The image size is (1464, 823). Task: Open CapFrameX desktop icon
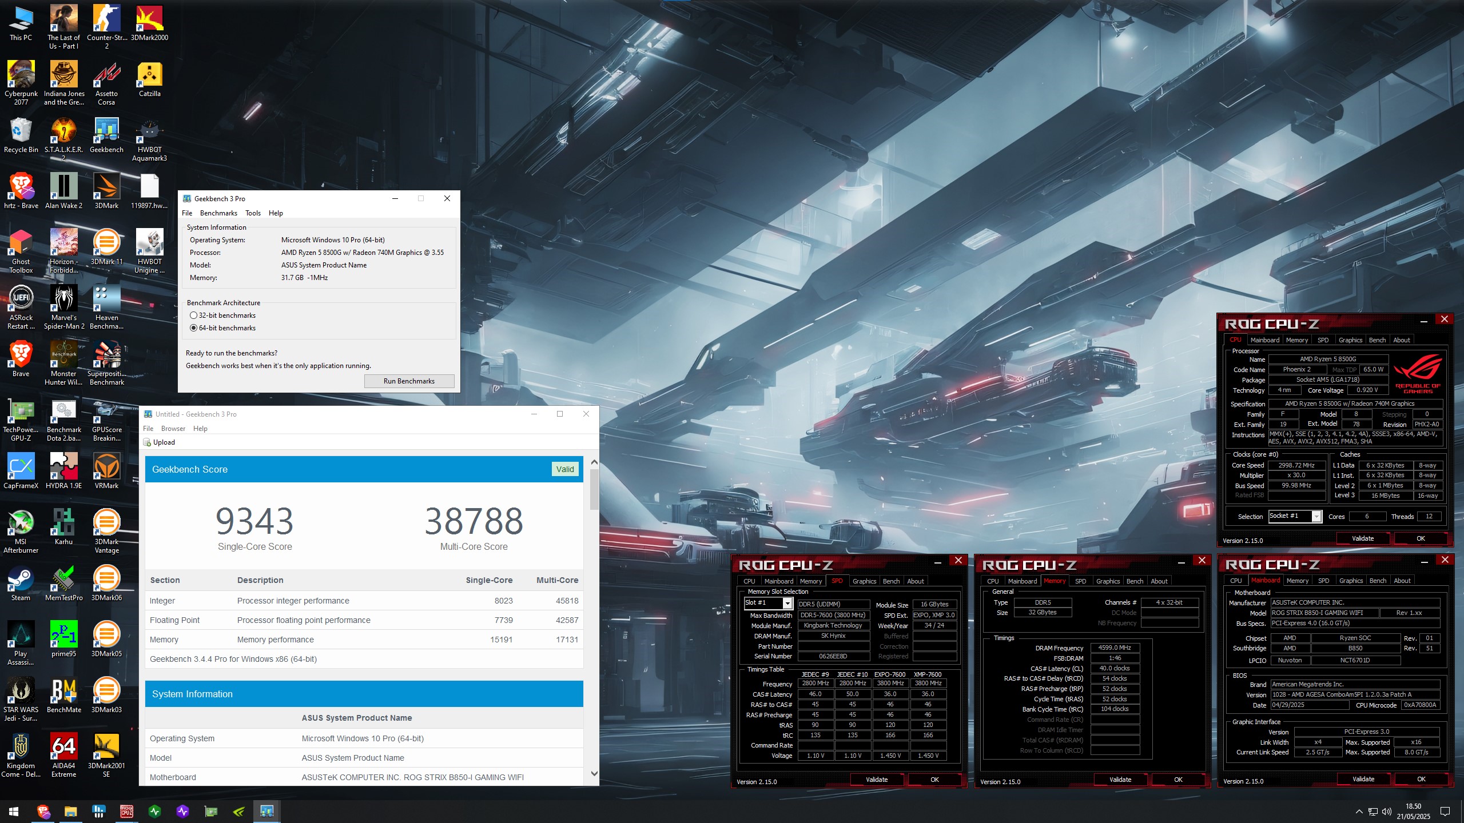[x=21, y=471]
